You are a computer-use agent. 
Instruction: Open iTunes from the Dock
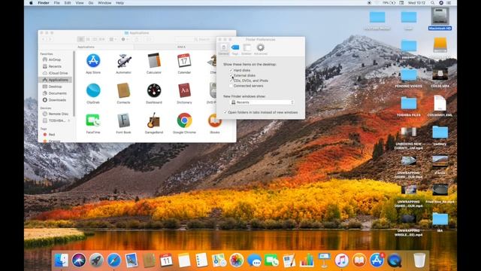point(341,260)
